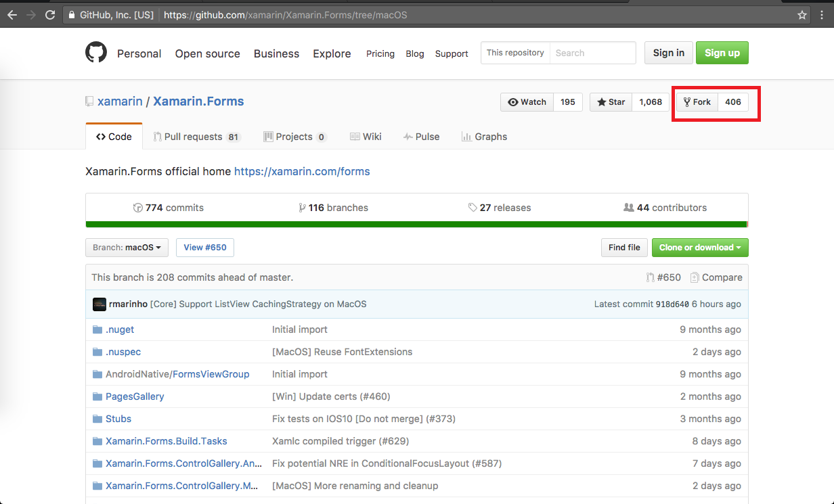
Task: Open the Blog link
Action: [x=415, y=53]
